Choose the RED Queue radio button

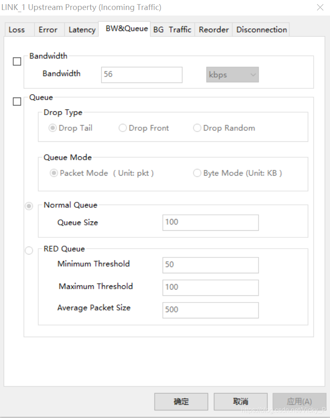click(29, 251)
